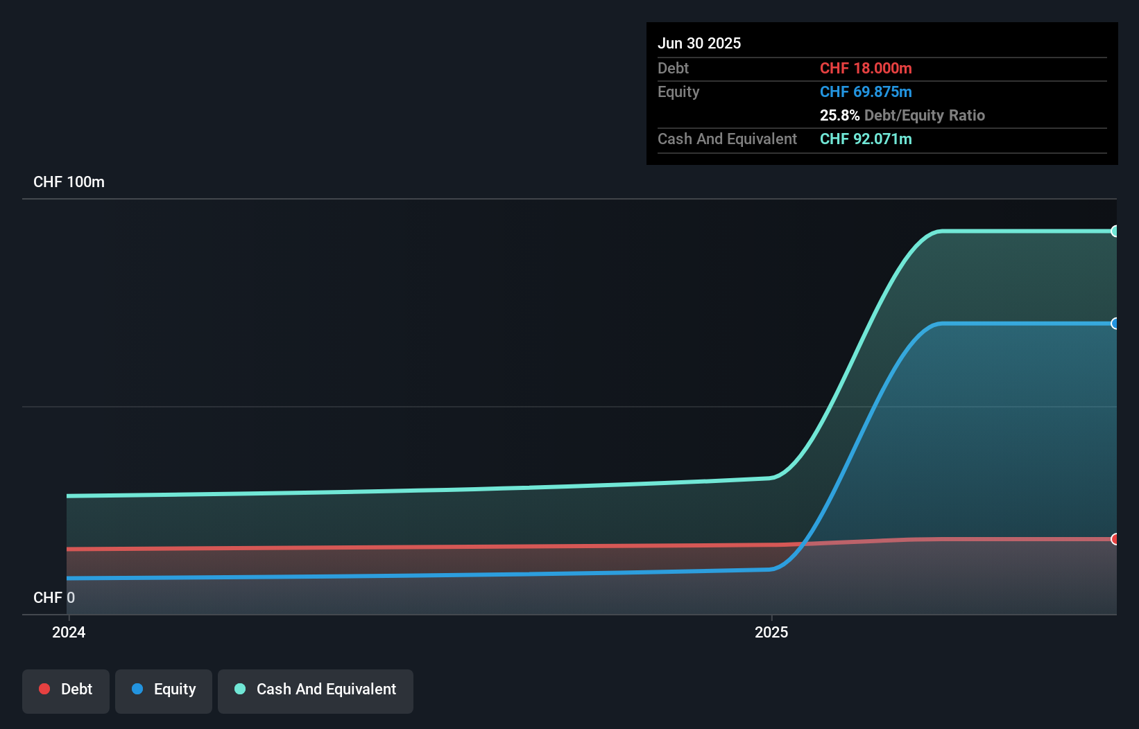The image size is (1139, 729).
Task: Click the red value CHF 18.000m in the tooltip
Action: pos(865,68)
